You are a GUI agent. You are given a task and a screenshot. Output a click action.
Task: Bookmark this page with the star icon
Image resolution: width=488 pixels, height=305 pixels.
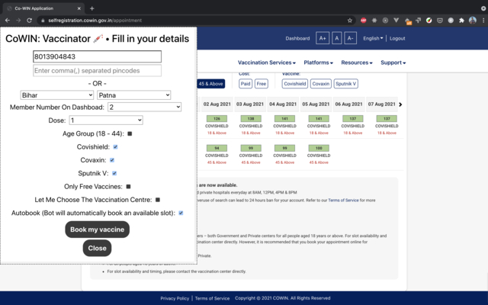tap(350, 21)
